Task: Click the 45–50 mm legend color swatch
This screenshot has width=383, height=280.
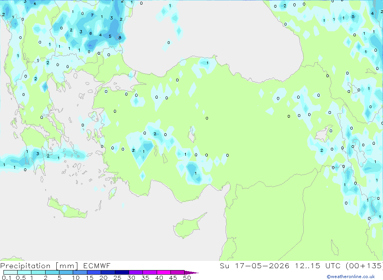Action: [178, 272]
